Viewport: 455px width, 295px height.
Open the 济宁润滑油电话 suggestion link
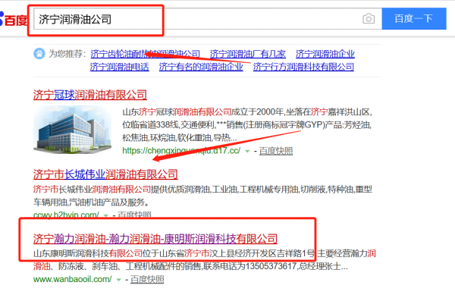click(120, 67)
